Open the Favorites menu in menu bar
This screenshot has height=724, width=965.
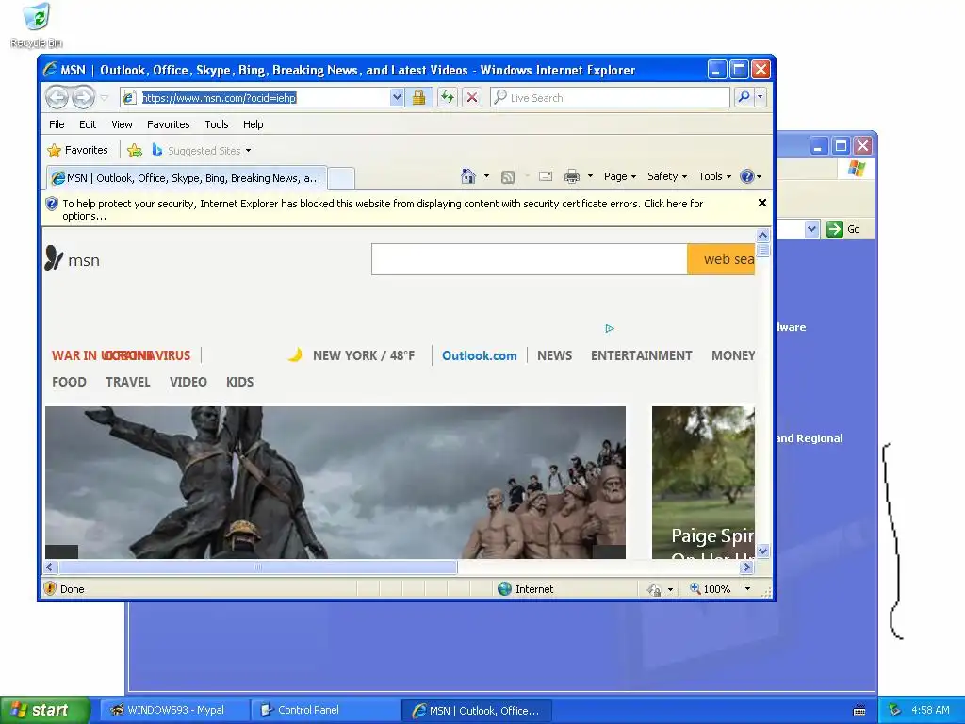168,124
